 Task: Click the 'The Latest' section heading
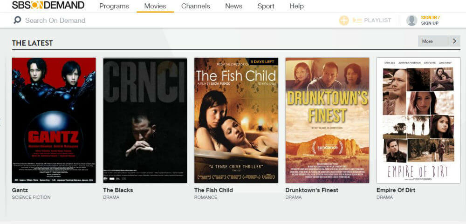click(33, 43)
